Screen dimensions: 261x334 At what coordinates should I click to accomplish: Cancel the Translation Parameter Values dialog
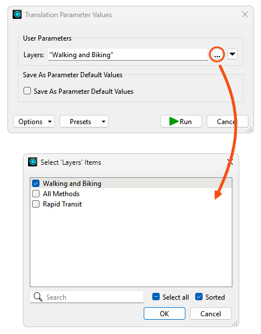pos(227,121)
